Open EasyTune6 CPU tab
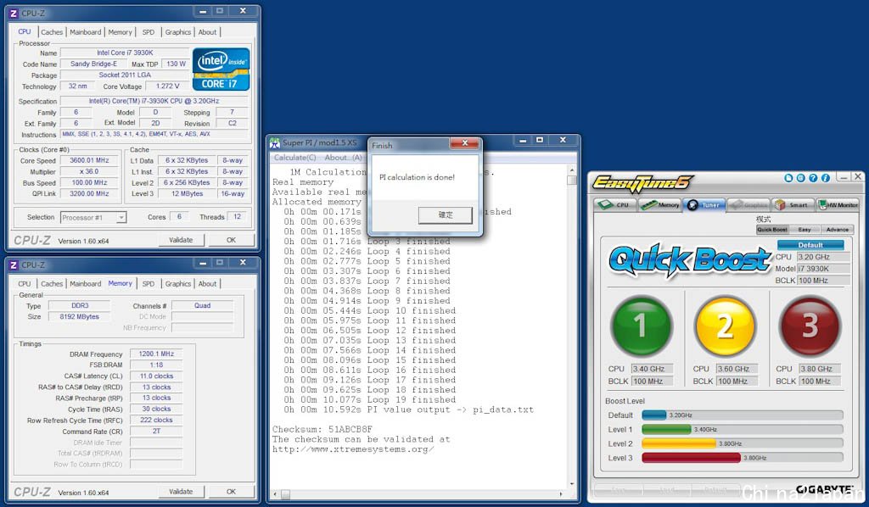This screenshot has height=507, width=869. click(614, 205)
